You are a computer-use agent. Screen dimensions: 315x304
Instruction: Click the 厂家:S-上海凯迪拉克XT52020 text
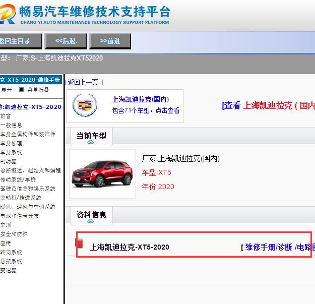[x=59, y=58]
